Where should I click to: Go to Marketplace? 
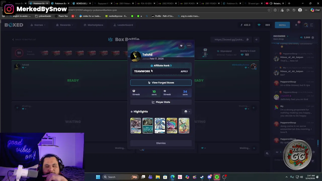pyautogui.click(x=93, y=25)
